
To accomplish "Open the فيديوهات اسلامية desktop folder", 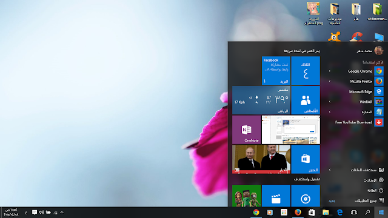I will point(335,13).
